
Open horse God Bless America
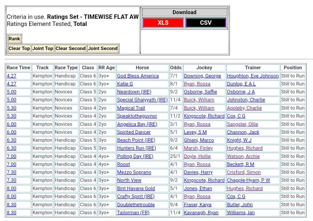click(138, 76)
